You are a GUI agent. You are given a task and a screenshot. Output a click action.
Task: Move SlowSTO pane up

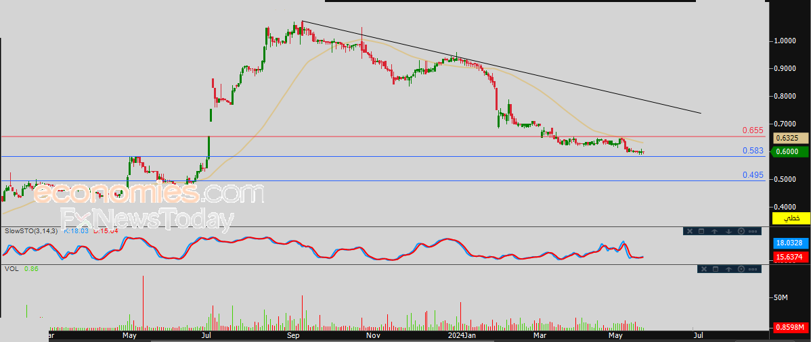[715, 231]
